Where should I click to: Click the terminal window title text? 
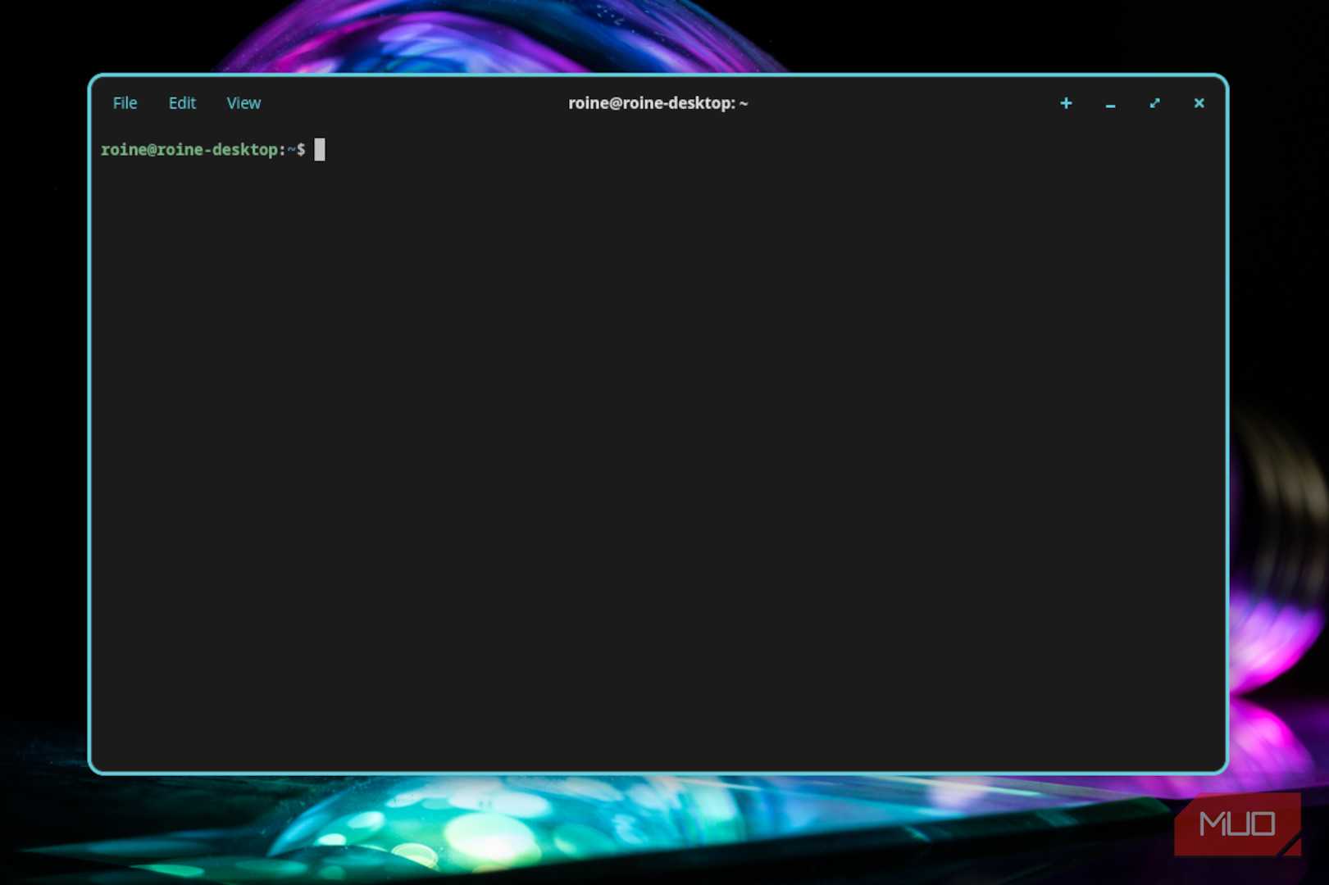tap(658, 103)
